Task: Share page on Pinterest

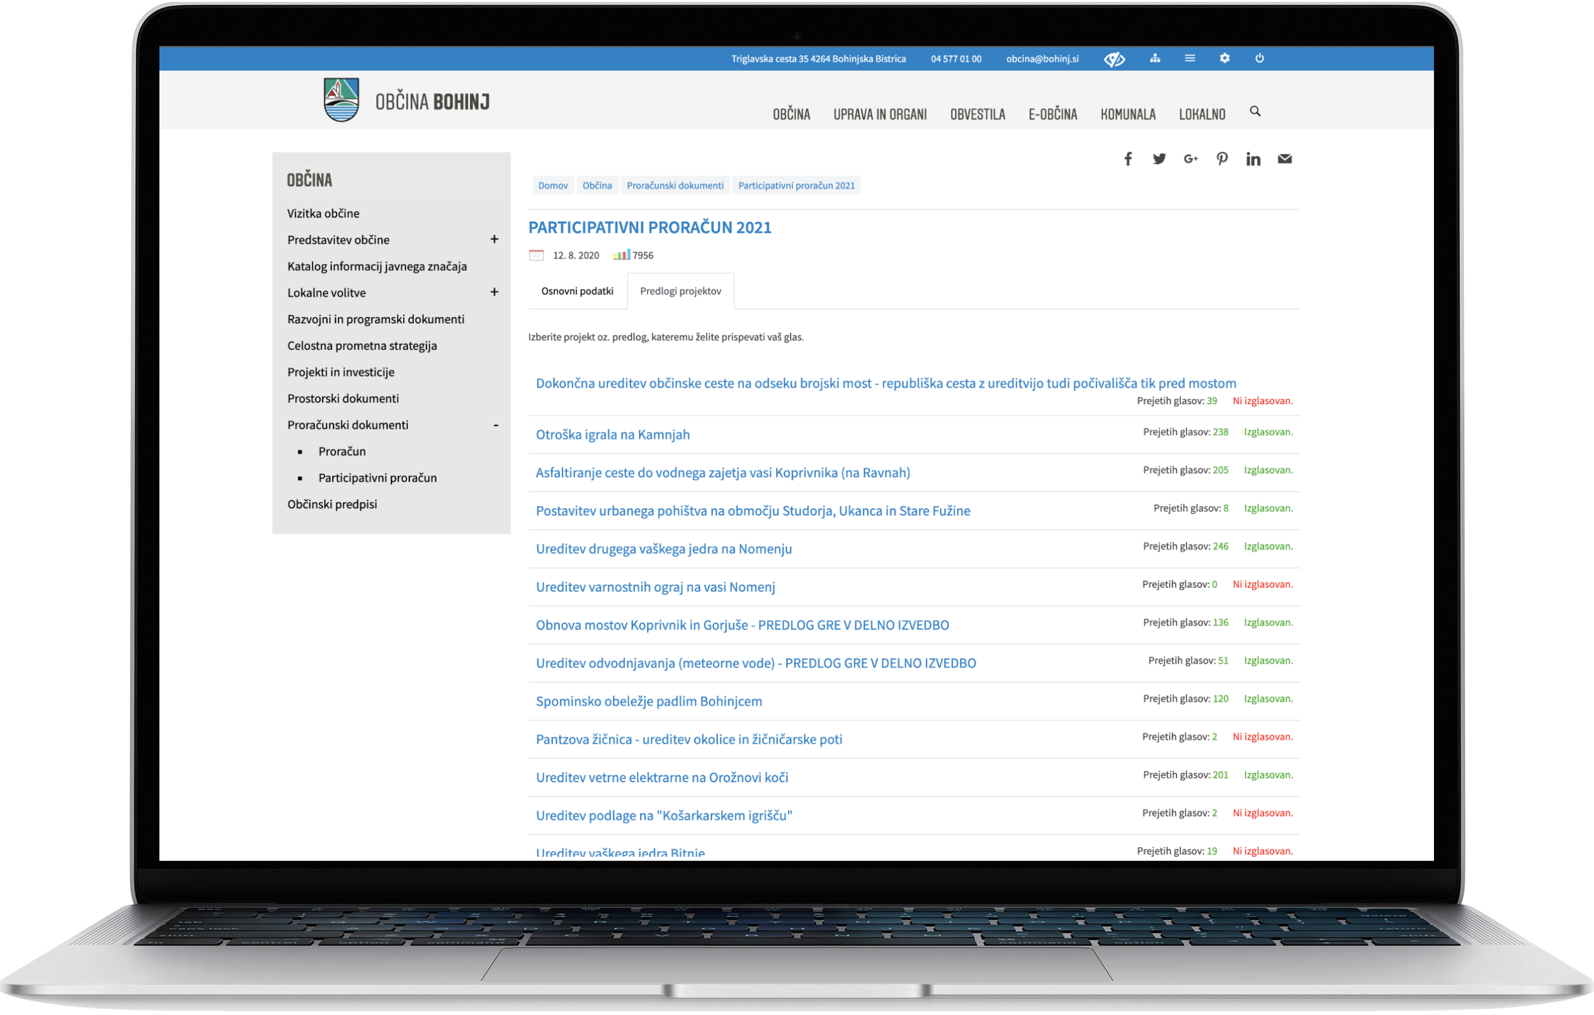Action: 1222,159
